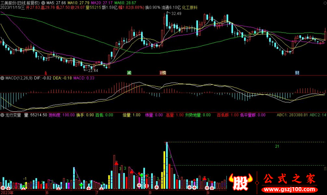Open the 龙行变量 indicator dropdown circle
The width and height of the screenshot is (327, 195).
coord(2,115)
